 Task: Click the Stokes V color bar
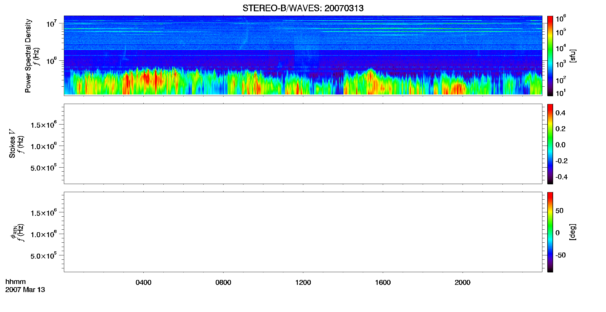[550, 144]
